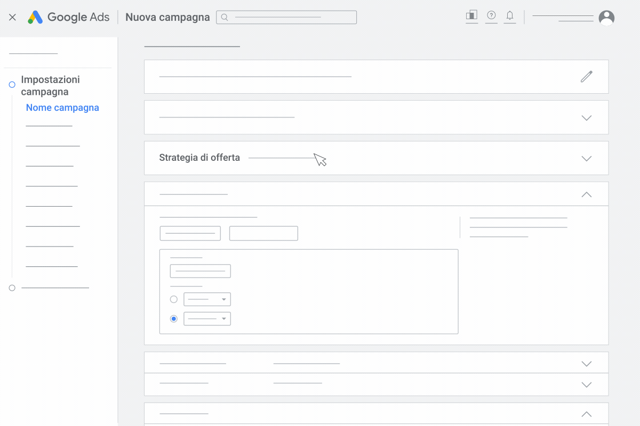Select the unselected radio button option
The height and width of the screenshot is (426, 640).
(173, 299)
